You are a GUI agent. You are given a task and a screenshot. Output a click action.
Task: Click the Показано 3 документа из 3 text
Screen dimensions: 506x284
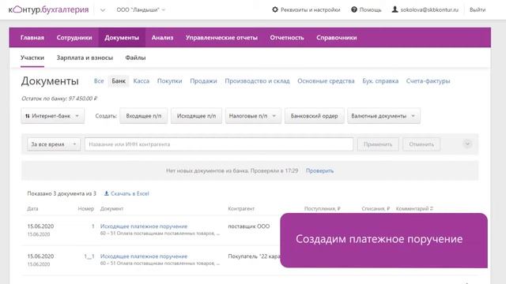(62, 193)
